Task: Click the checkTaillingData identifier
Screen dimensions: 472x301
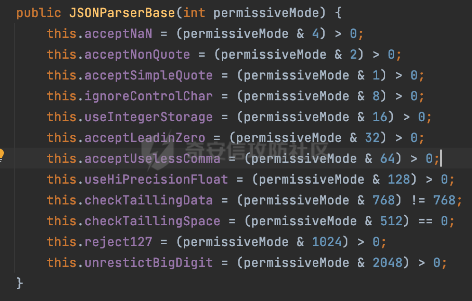Action: click(149, 200)
